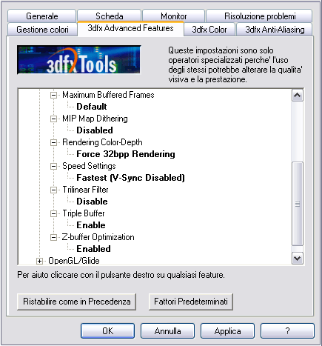
Task: Collapse the Maximum Buffered Frames node
Action: click(x=53, y=95)
